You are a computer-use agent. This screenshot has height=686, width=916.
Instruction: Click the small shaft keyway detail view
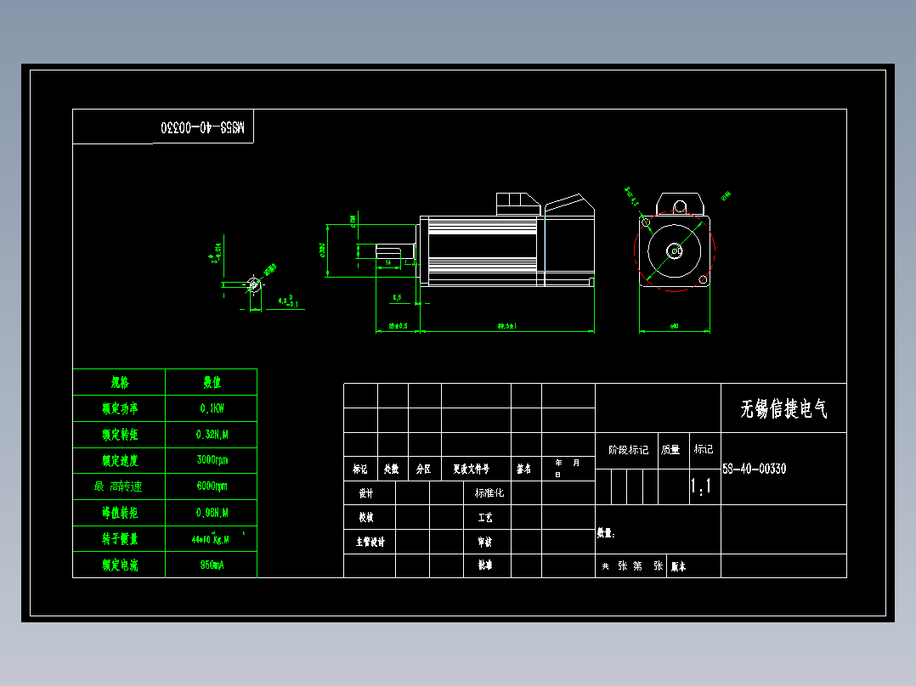click(252, 286)
